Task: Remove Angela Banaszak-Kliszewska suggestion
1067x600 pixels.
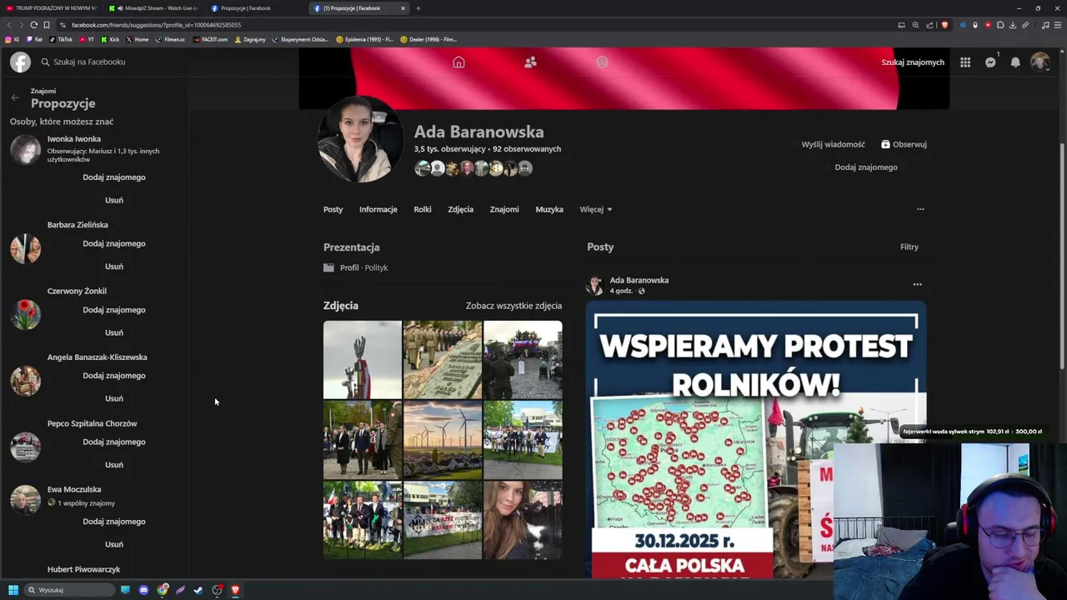Action: tap(114, 398)
